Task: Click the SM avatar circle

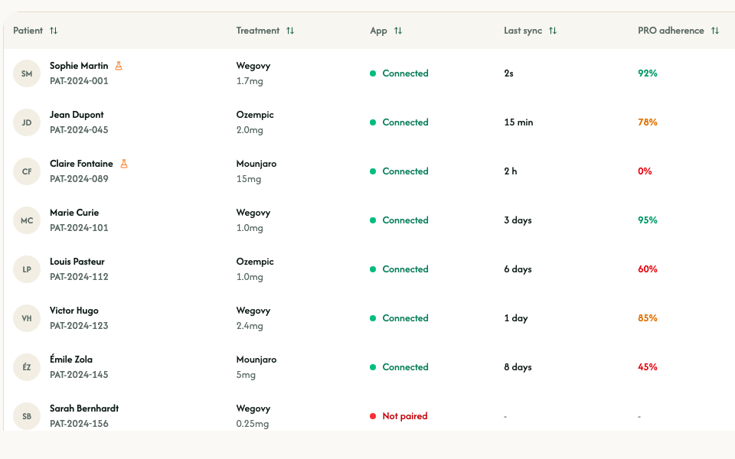Action: [27, 73]
